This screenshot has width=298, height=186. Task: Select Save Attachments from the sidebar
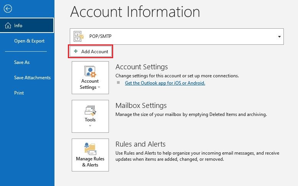(32, 78)
